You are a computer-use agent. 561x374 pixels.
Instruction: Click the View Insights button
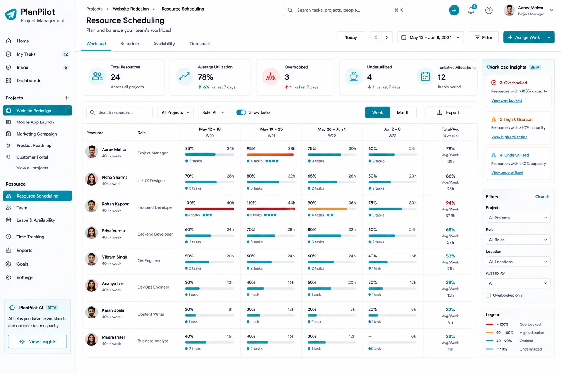[37, 341]
